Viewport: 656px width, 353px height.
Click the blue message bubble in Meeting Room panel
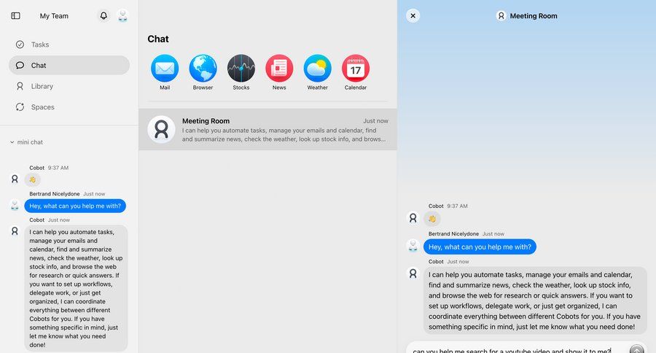[x=480, y=247]
